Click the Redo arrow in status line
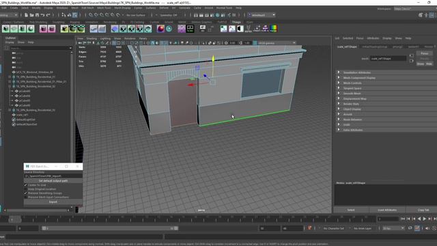Screen dimensions: 437x246 tap(48, 15)
